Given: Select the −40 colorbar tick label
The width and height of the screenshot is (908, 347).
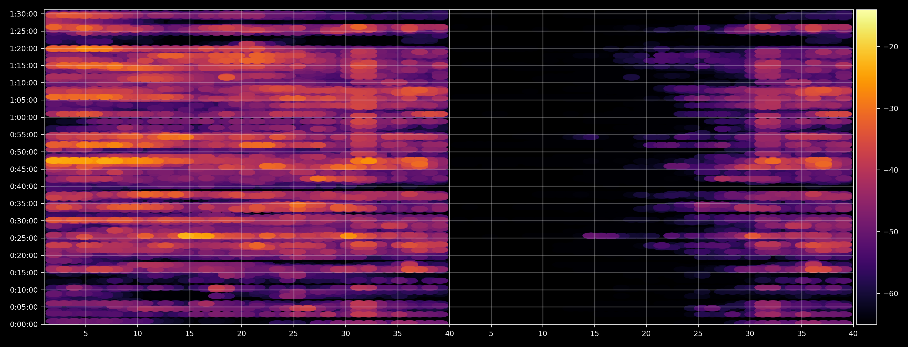Looking at the screenshot, I should coord(891,170).
